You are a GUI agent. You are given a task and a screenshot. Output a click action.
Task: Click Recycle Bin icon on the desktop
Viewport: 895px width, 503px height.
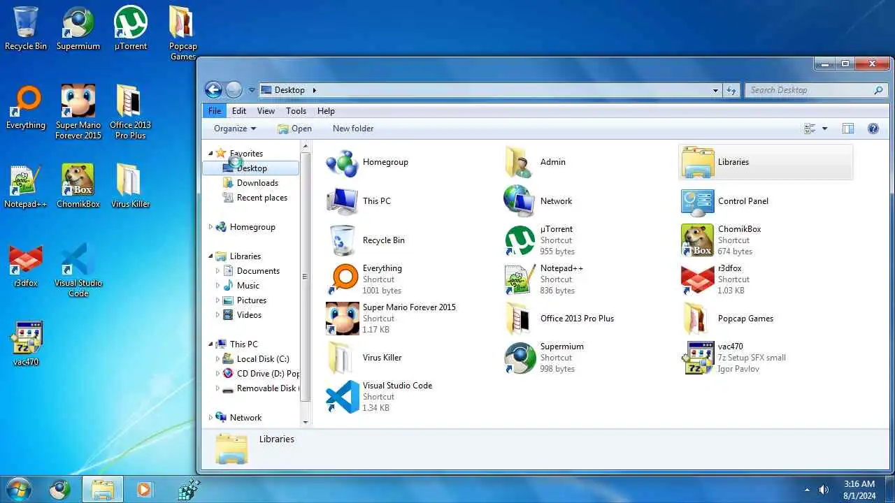point(26,22)
